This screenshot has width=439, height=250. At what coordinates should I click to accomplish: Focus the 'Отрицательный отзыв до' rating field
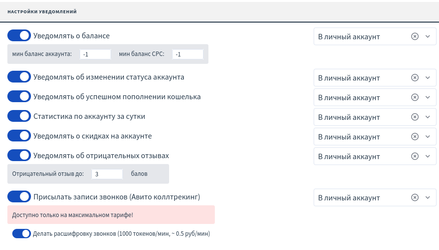pyautogui.click(x=107, y=174)
